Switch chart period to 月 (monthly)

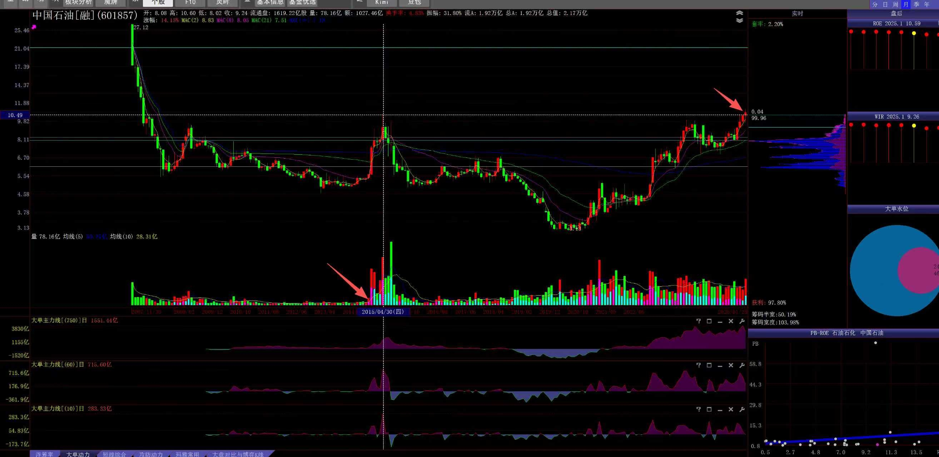(x=906, y=4)
